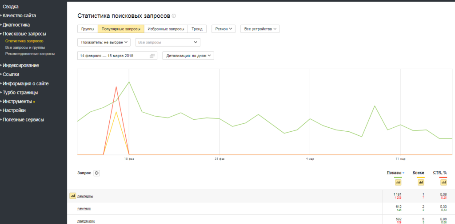Screen dimensions: 455x224
Task: Click the 612 impressions value
Action: point(398,207)
